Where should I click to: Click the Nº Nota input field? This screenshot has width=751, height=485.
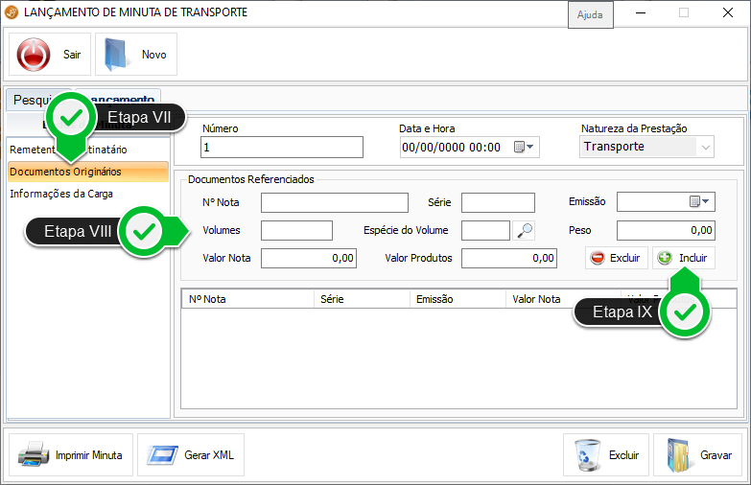tap(335, 202)
